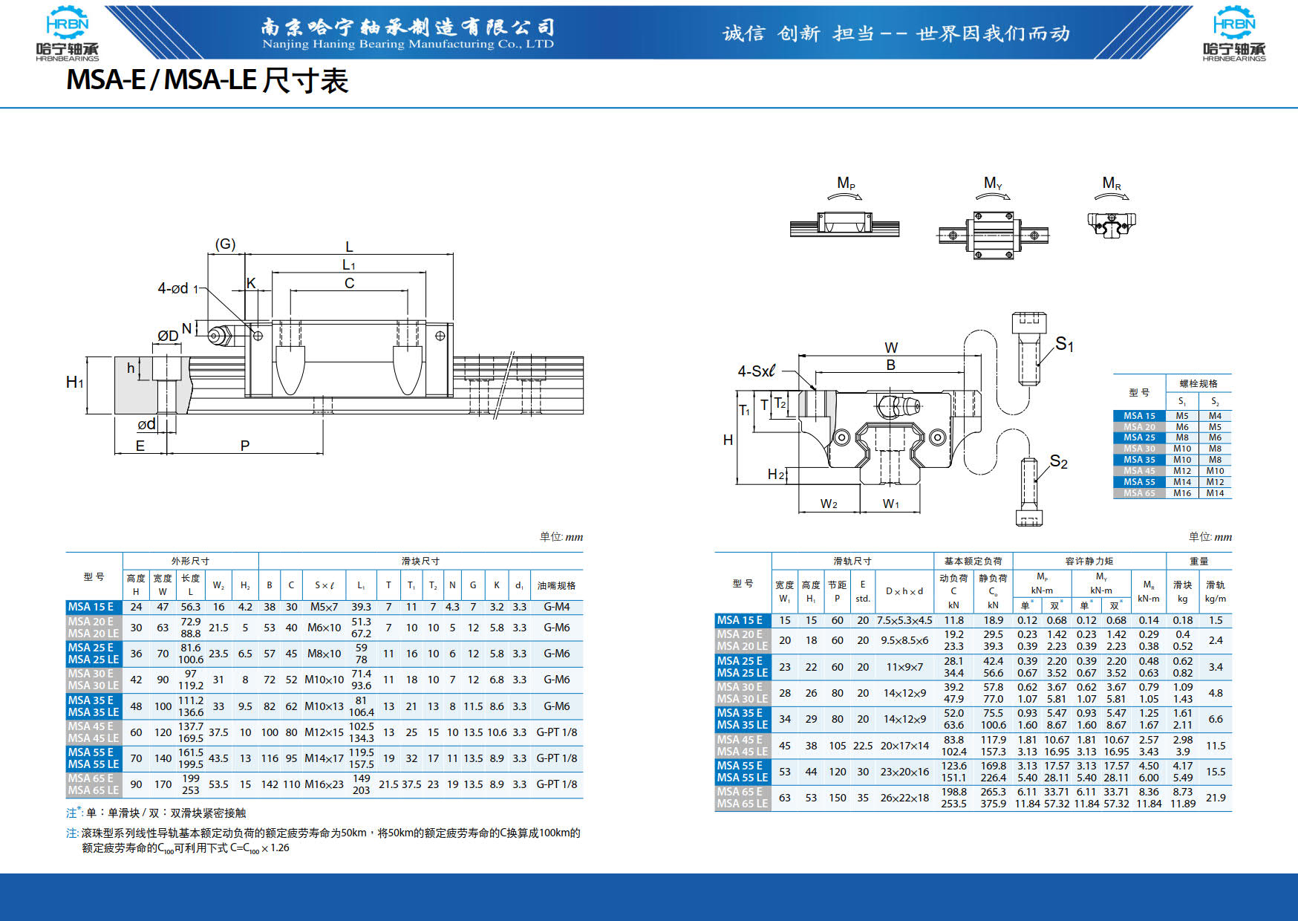Click the 油嘴规格 column header
The height and width of the screenshot is (921, 1298).
click(x=557, y=585)
